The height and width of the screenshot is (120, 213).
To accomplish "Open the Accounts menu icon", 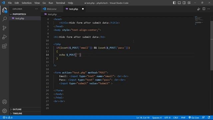I will coord(4,102).
